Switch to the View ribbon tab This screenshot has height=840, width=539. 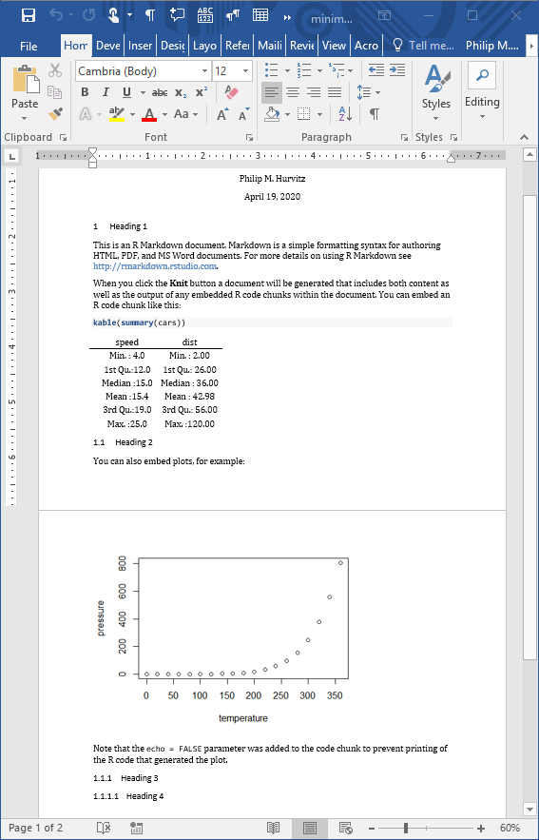coord(334,46)
